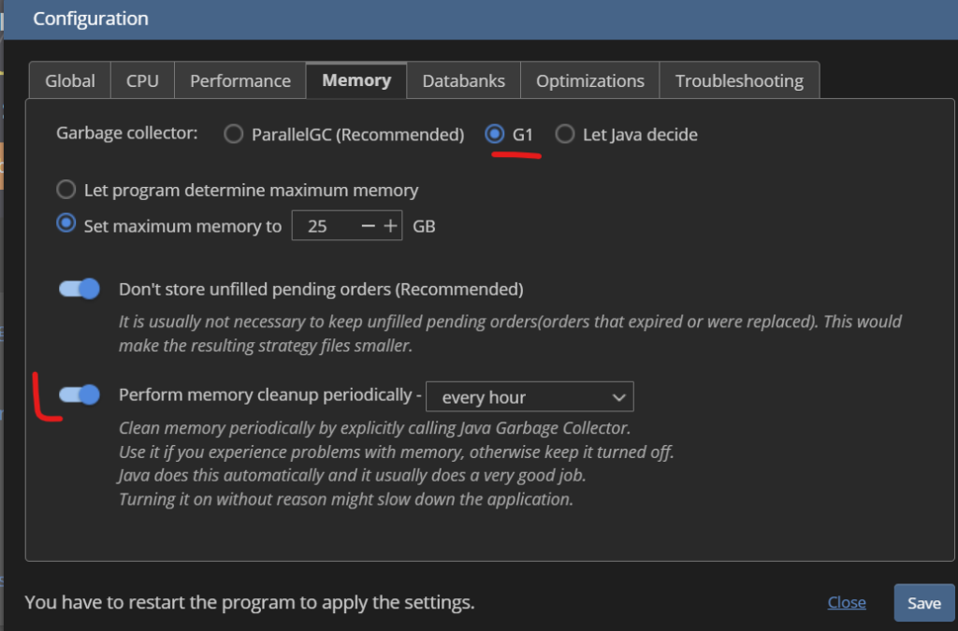Click the Close link
The height and width of the screenshot is (631, 958).
tap(847, 603)
